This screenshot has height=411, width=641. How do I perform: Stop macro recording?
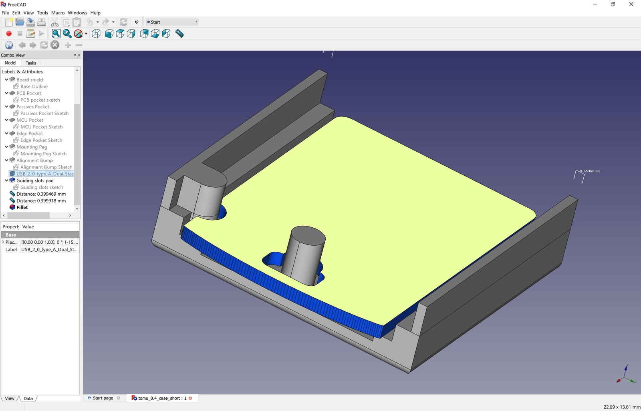point(20,34)
